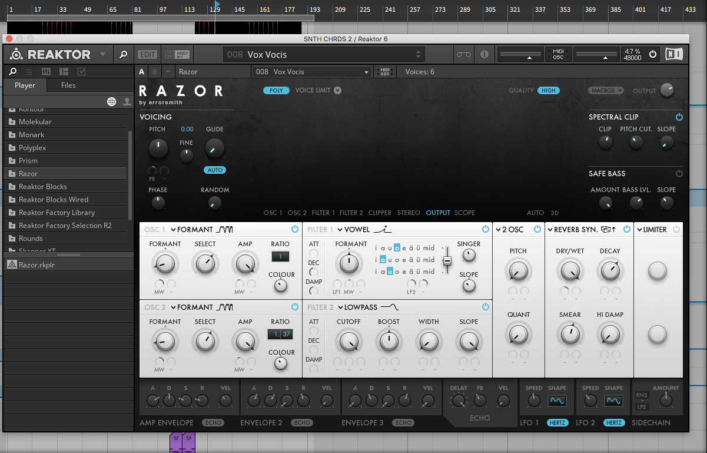Click the EDIT button
The height and width of the screenshot is (453, 707).
click(x=147, y=54)
